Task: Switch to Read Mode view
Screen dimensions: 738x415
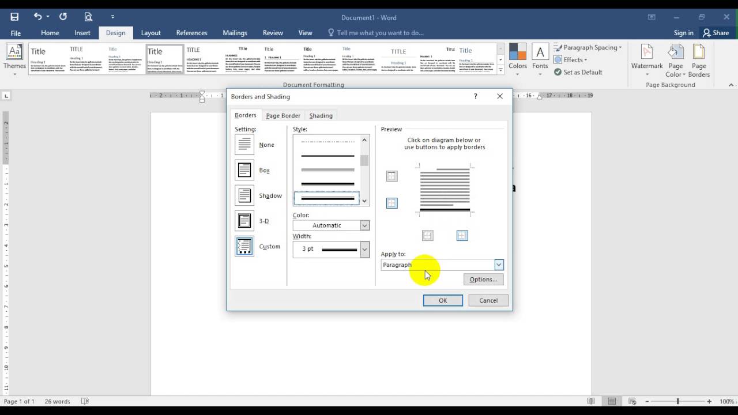Action: point(591,401)
